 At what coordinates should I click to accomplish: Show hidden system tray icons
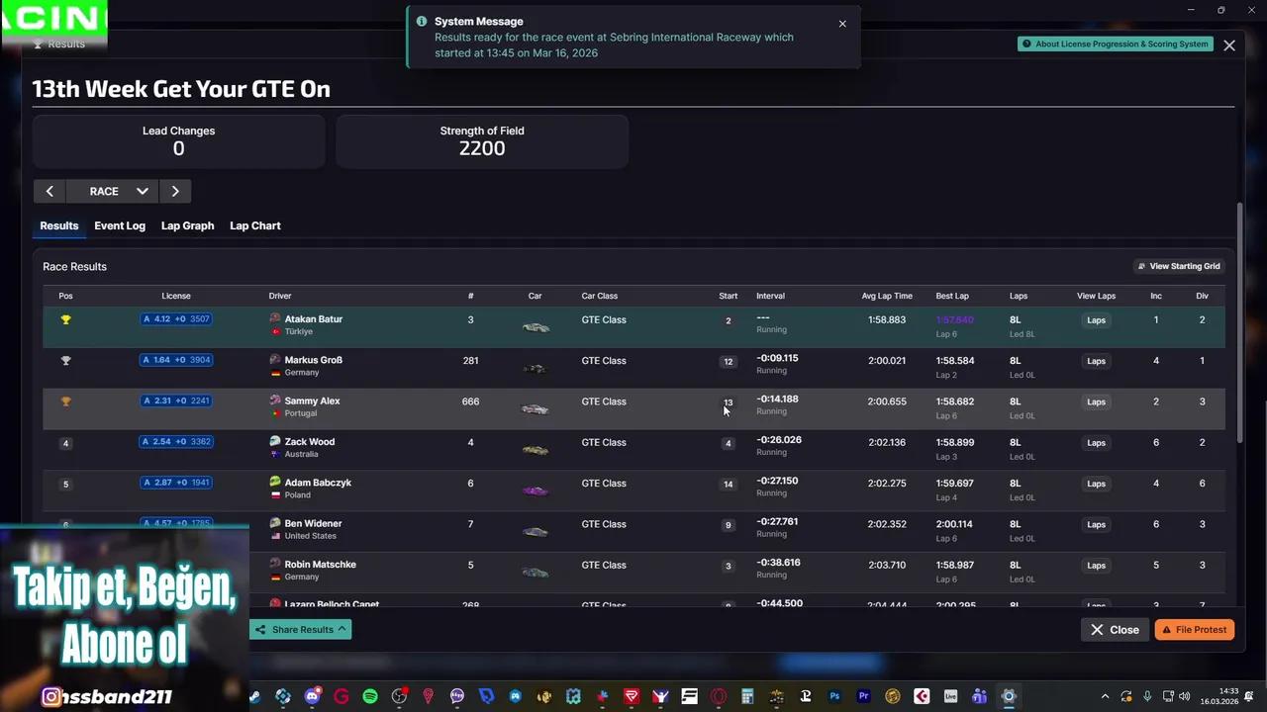1105,696
